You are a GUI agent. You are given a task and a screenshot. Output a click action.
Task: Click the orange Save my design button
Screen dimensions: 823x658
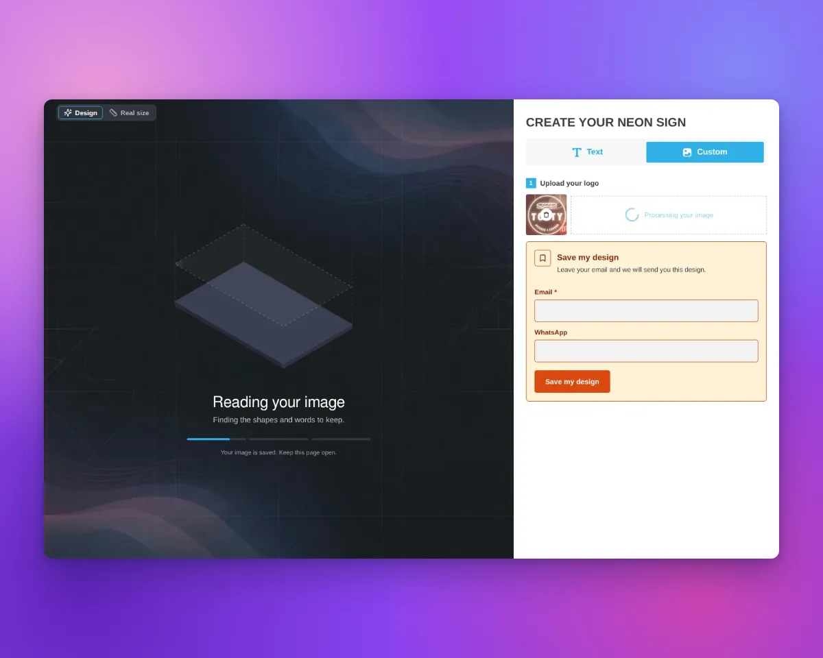click(572, 382)
